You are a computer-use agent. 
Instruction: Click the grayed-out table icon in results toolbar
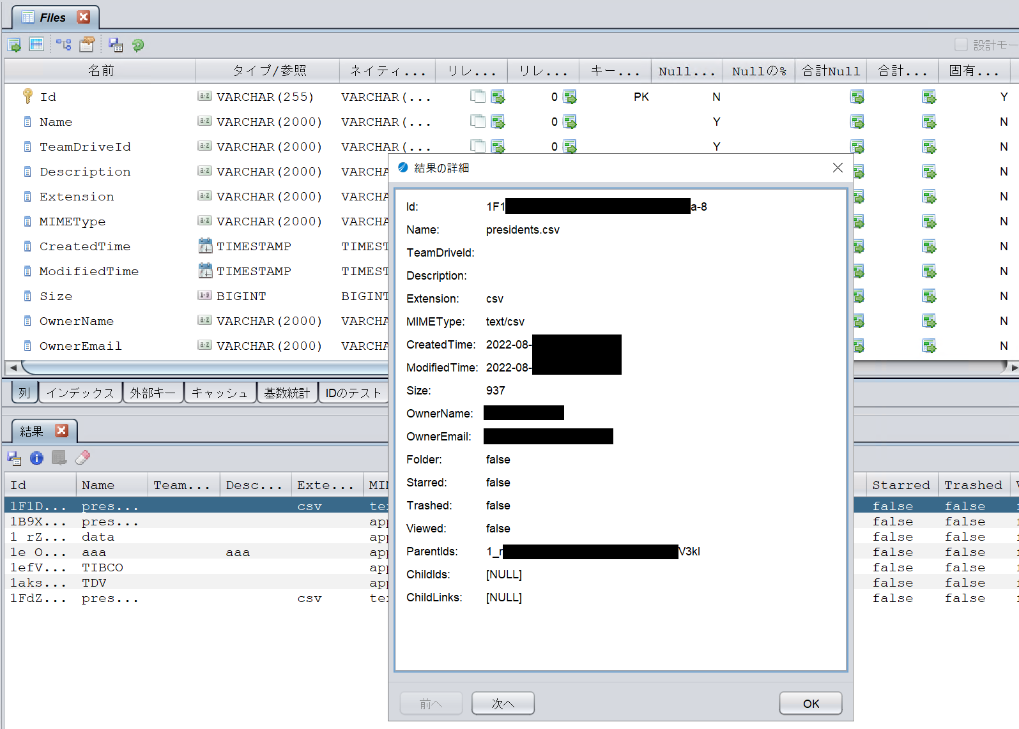pos(59,458)
